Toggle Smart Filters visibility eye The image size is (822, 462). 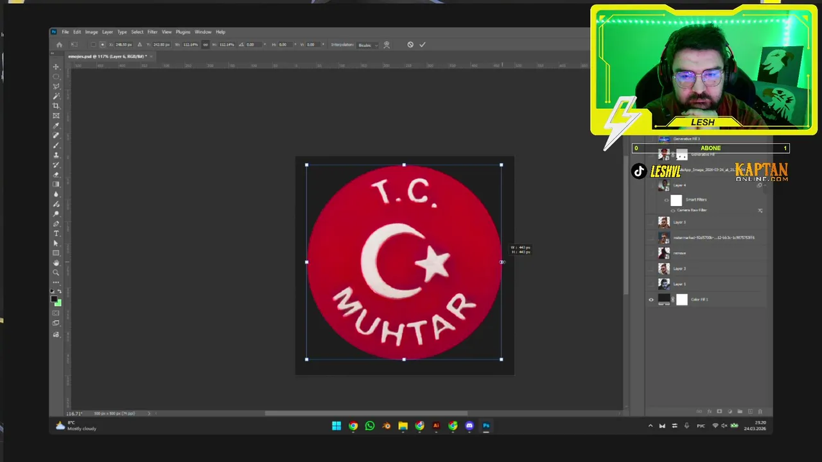pos(667,200)
